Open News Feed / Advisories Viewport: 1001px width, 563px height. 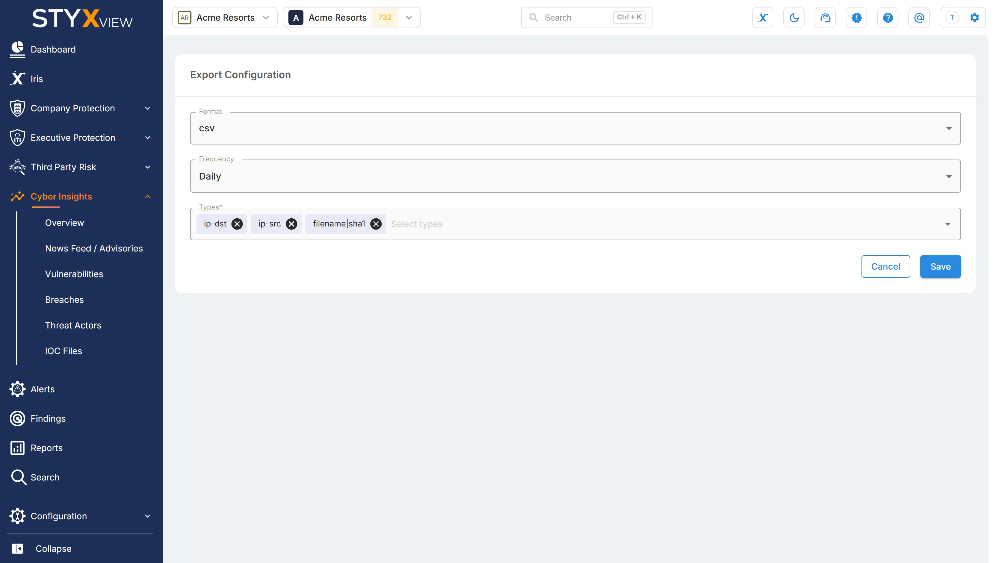click(x=94, y=248)
